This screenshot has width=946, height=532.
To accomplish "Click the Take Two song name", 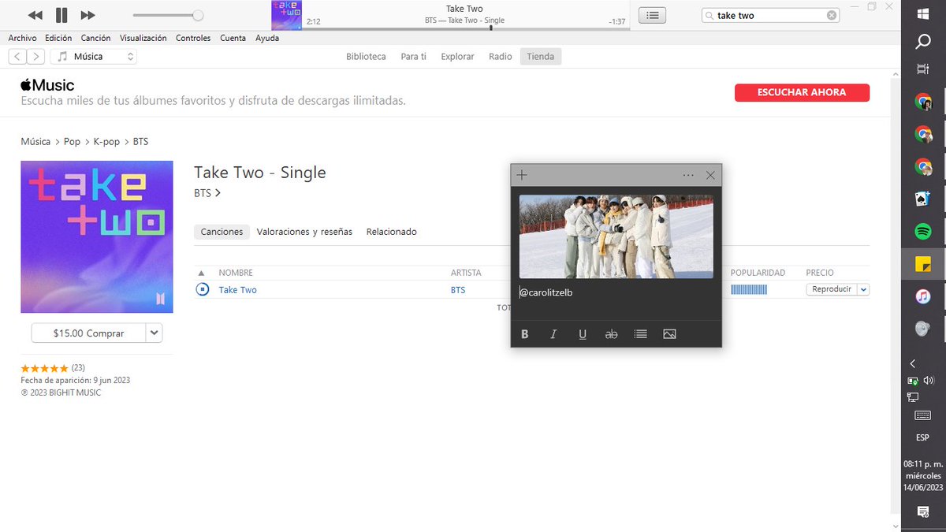I will [237, 290].
